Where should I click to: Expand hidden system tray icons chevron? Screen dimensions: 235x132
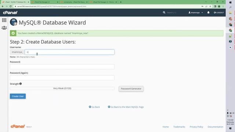228,110
